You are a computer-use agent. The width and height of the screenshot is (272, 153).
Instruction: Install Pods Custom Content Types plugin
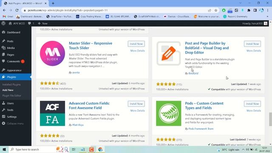252,104
